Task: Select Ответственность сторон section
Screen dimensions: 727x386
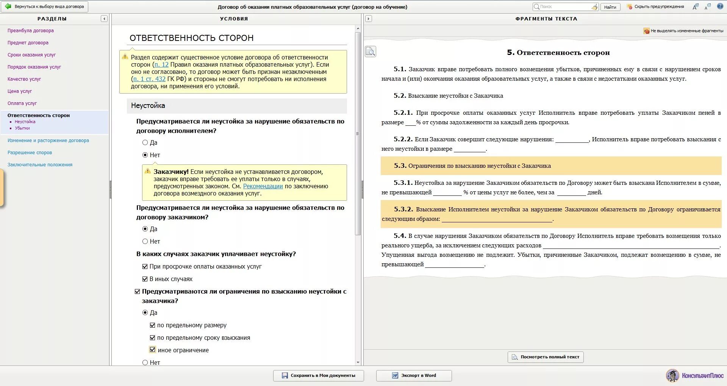Action: [x=39, y=116]
